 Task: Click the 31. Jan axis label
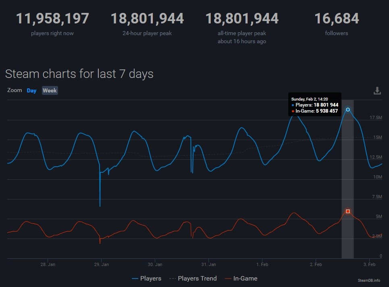(x=208, y=264)
